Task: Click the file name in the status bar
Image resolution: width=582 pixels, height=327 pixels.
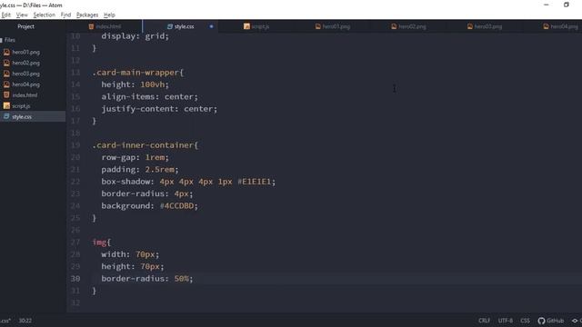Action: 5,321
